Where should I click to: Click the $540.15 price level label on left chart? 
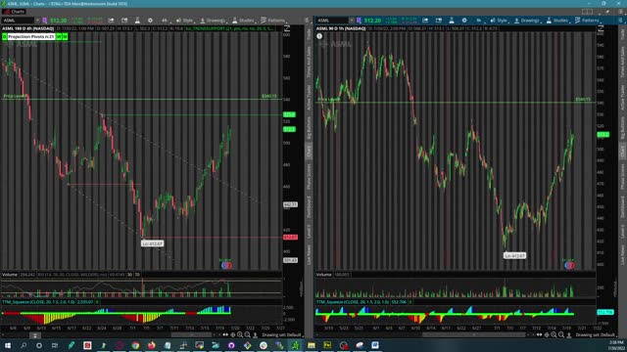coord(269,96)
